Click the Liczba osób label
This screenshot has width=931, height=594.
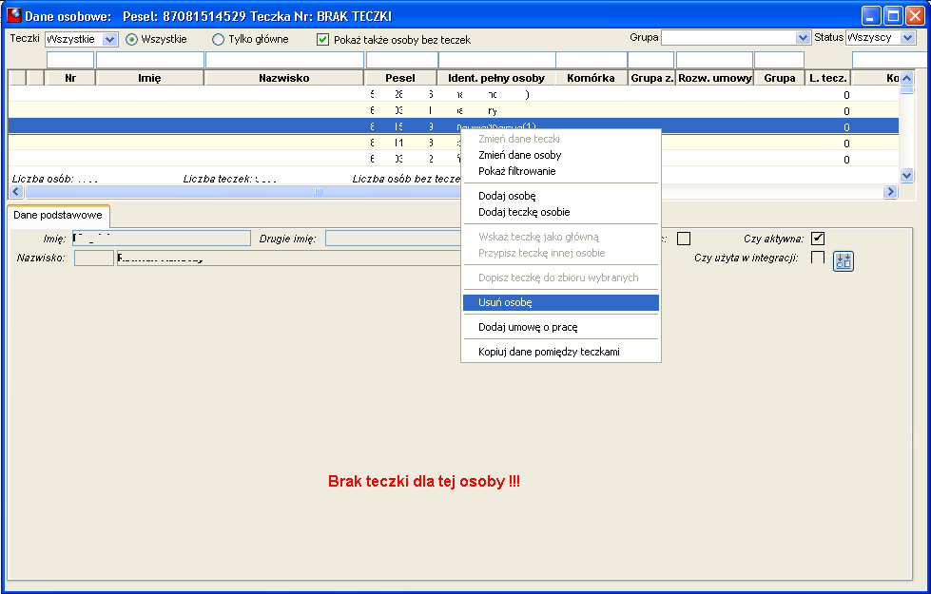[42, 178]
